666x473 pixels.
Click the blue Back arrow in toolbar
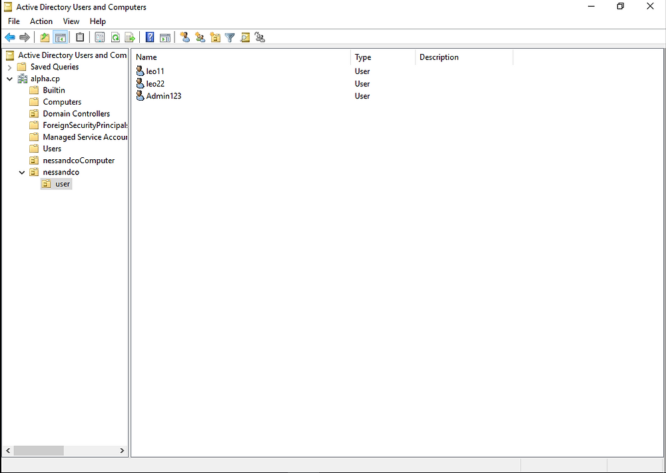10,37
